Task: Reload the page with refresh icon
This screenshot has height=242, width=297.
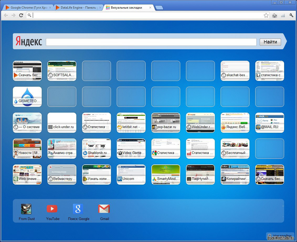Action: tap(21, 15)
